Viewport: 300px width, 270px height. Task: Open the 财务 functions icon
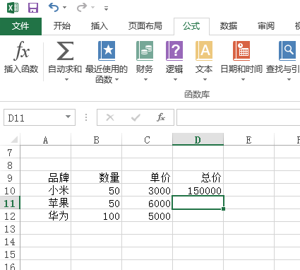(x=145, y=51)
